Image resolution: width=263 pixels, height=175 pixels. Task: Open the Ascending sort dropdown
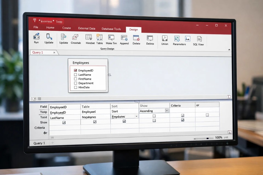[167, 111]
